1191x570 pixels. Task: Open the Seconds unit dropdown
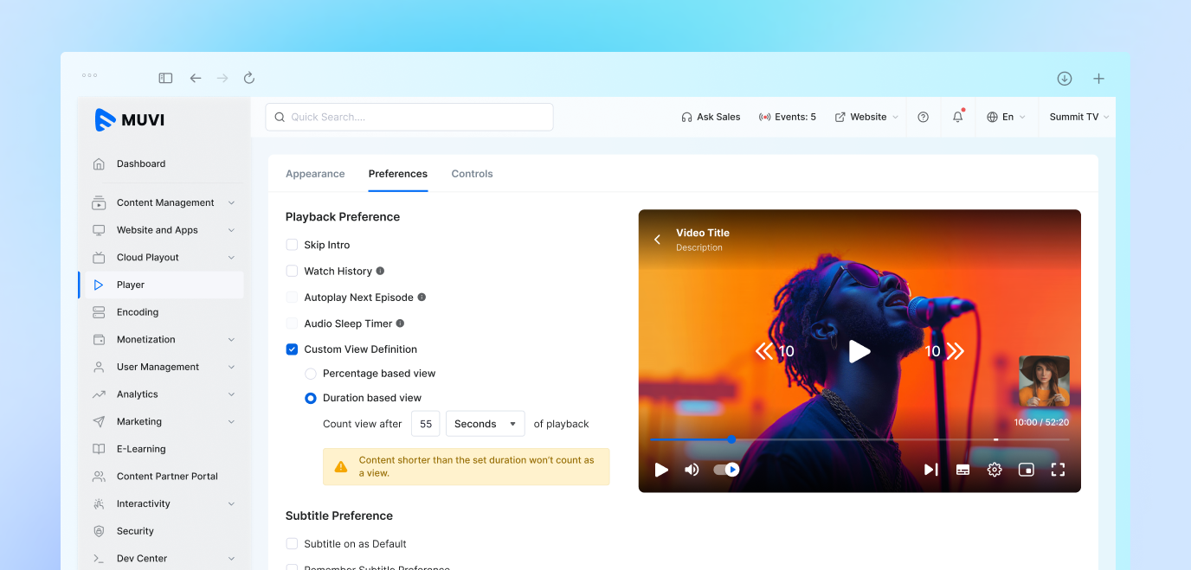(x=485, y=424)
